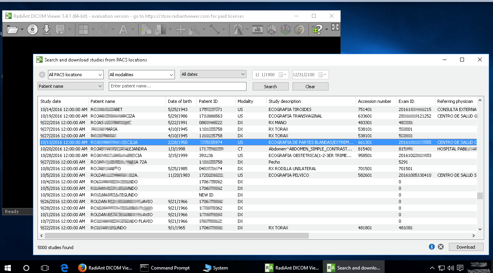493x273 pixels.
Task: Click the gray cancel X circle icon
Action: pyautogui.click(x=441, y=247)
